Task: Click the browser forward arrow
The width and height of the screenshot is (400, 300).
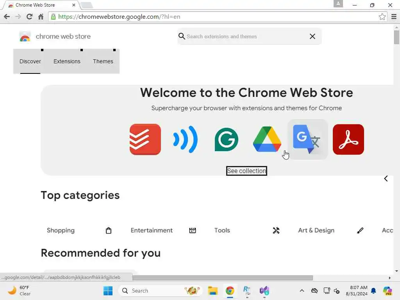Action: coord(18,17)
